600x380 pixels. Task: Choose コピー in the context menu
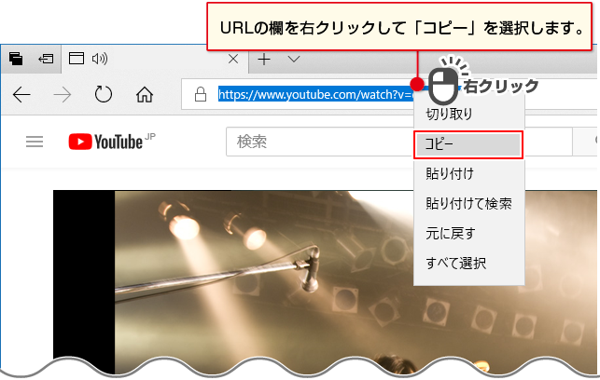pos(467,144)
